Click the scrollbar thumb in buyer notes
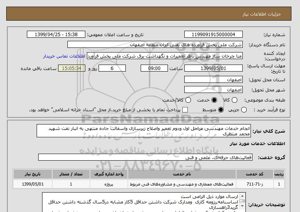Screen dimensions: 300x212 point(242,201)
